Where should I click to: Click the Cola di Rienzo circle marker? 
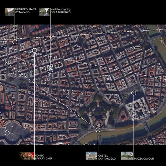(x=50, y=71)
